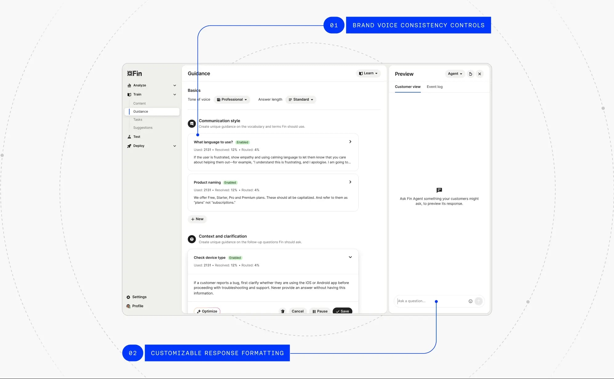Click the 'Guidance' page title
The height and width of the screenshot is (379, 614).
point(199,74)
